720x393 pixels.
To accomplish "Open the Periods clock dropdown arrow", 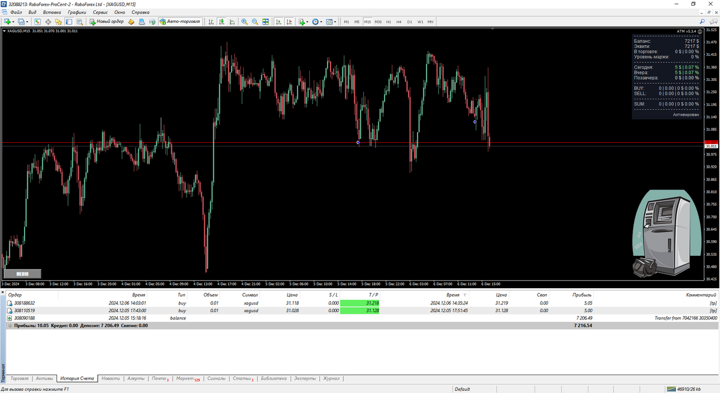I will pos(321,22).
